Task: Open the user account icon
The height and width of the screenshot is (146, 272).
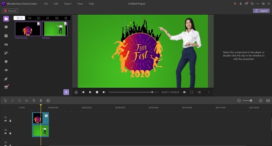Action: pyautogui.click(x=241, y=4)
